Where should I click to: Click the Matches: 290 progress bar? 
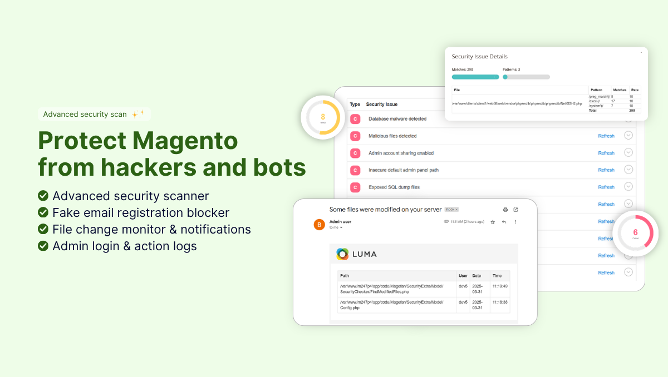click(475, 77)
